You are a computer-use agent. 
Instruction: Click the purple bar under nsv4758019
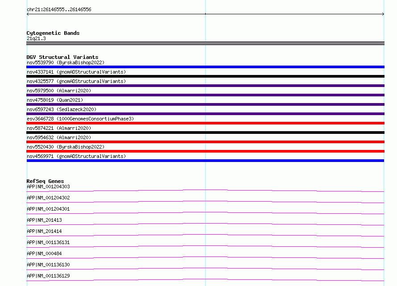tap(205, 104)
